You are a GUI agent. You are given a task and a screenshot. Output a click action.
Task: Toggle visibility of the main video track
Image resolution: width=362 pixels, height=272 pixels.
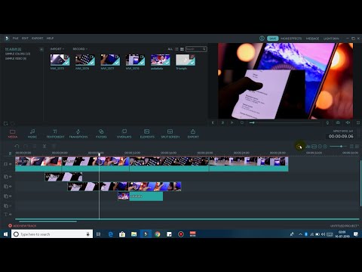[x=11, y=164]
